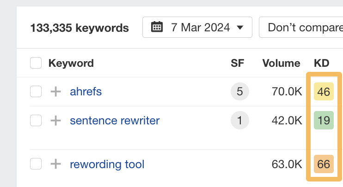Tick the sentence rewriter row checkbox
Image resolution: width=343 pixels, height=187 pixels.
tap(36, 121)
